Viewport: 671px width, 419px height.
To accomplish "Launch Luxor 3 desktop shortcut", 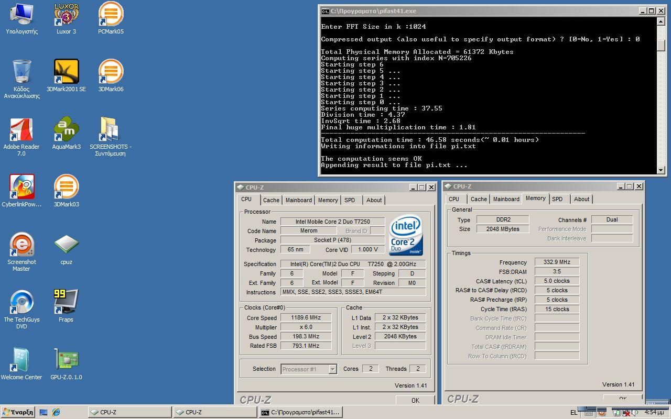I will click(66, 19).
